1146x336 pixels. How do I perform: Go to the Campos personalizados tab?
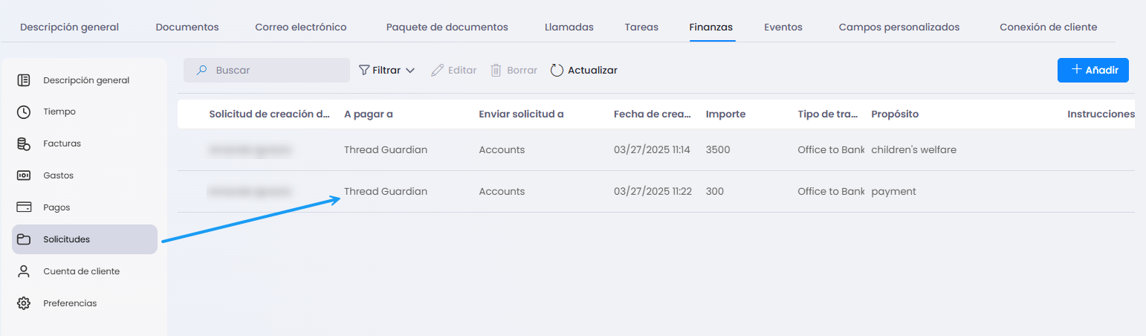click(x=899, y=28)
